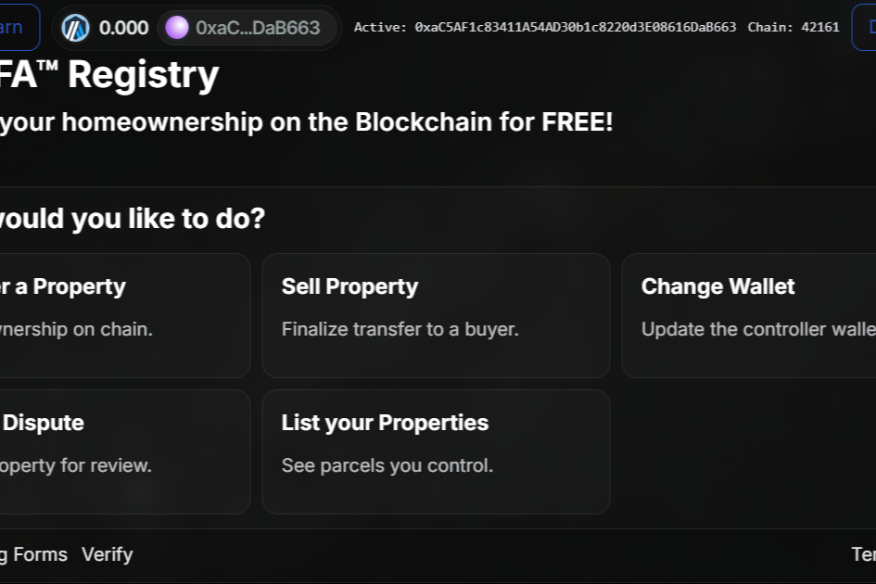Image resolution: width=876 pixels, height=584 pixels.
Task: Open the List your Properties card
Action: coord(436,451)
